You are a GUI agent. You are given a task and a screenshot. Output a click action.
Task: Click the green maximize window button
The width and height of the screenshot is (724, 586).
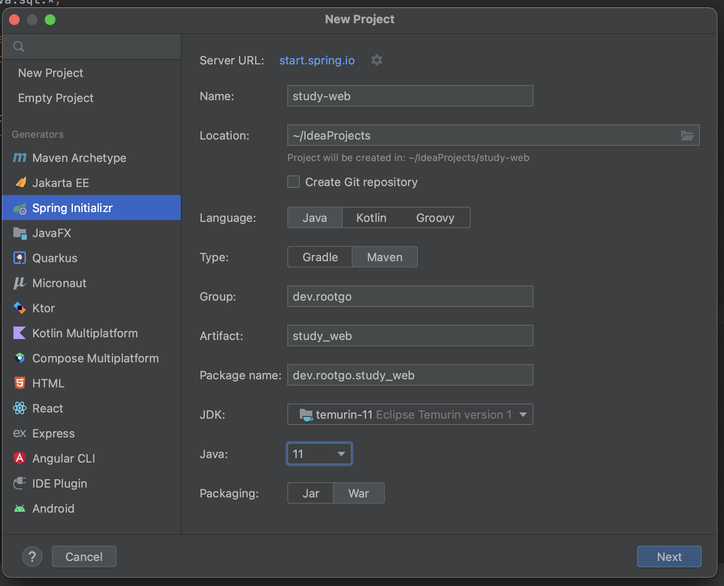[50, 20]
